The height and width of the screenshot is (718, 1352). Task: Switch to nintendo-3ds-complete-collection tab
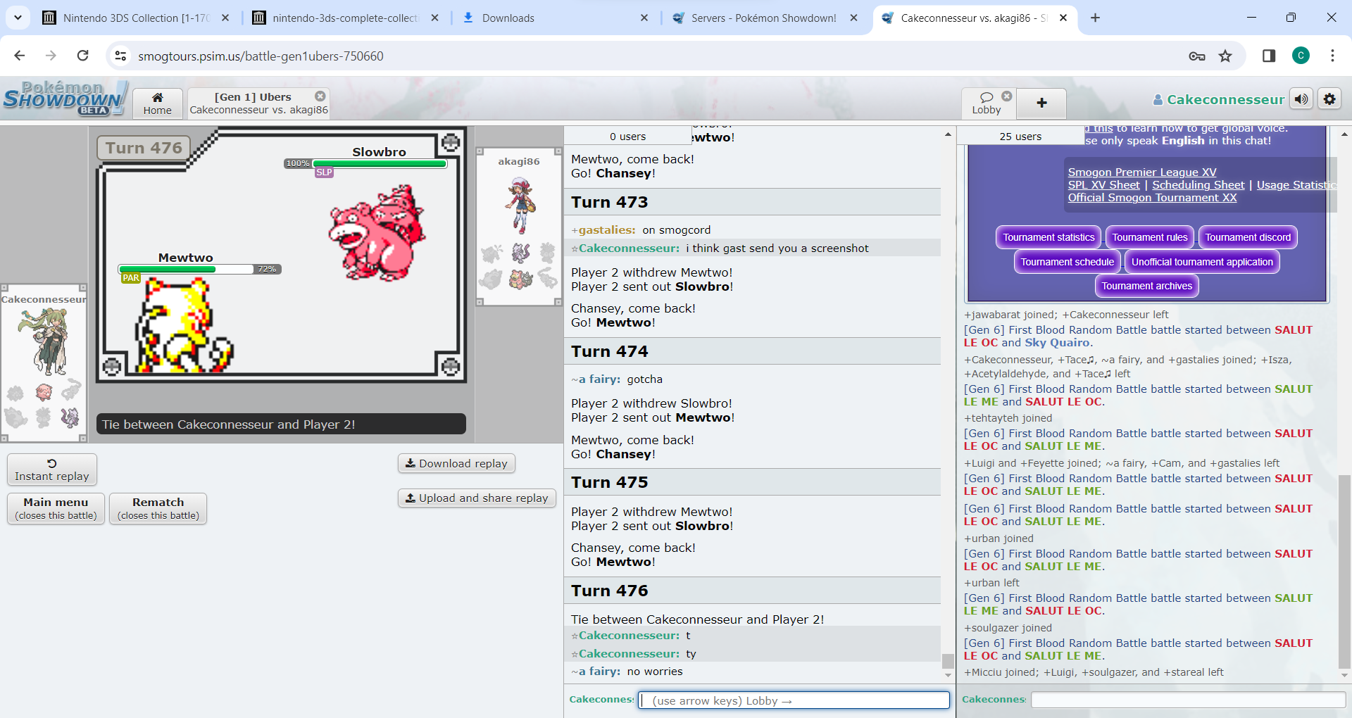pyautogui.click(x=346, y=18)
